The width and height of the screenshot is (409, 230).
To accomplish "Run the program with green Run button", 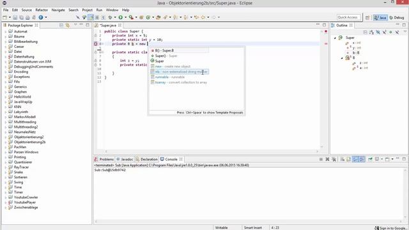I will click(x=121, y=17).
